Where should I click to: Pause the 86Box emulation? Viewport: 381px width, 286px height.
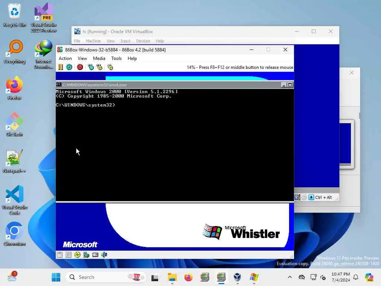tap(61, 67)
